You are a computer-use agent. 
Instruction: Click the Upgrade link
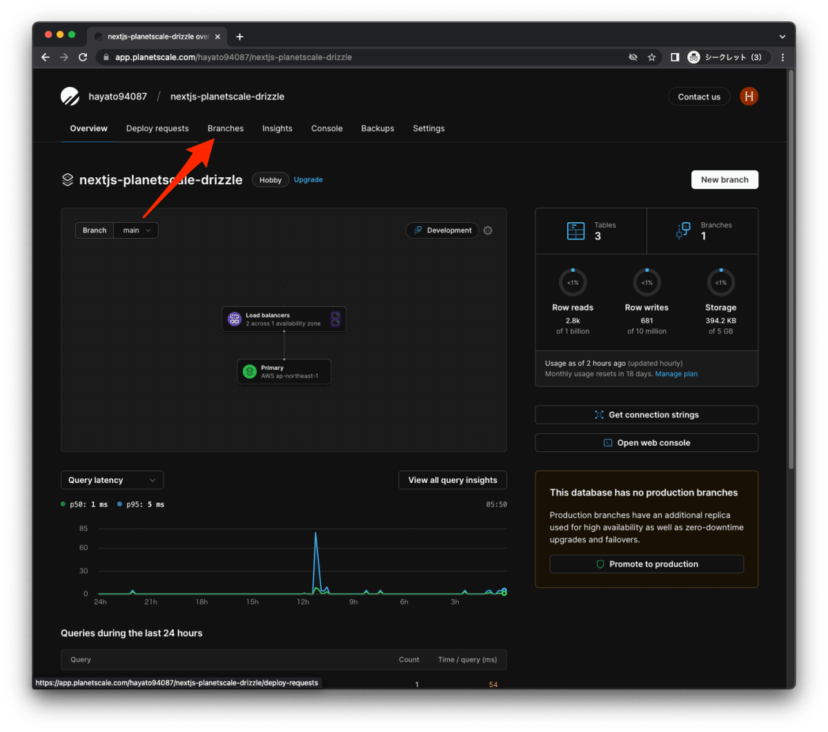(x=308, y=179)
